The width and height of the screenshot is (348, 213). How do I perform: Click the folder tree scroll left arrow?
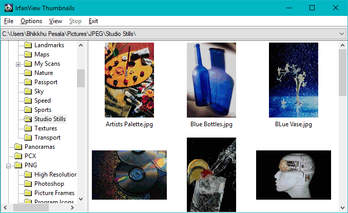5,208
